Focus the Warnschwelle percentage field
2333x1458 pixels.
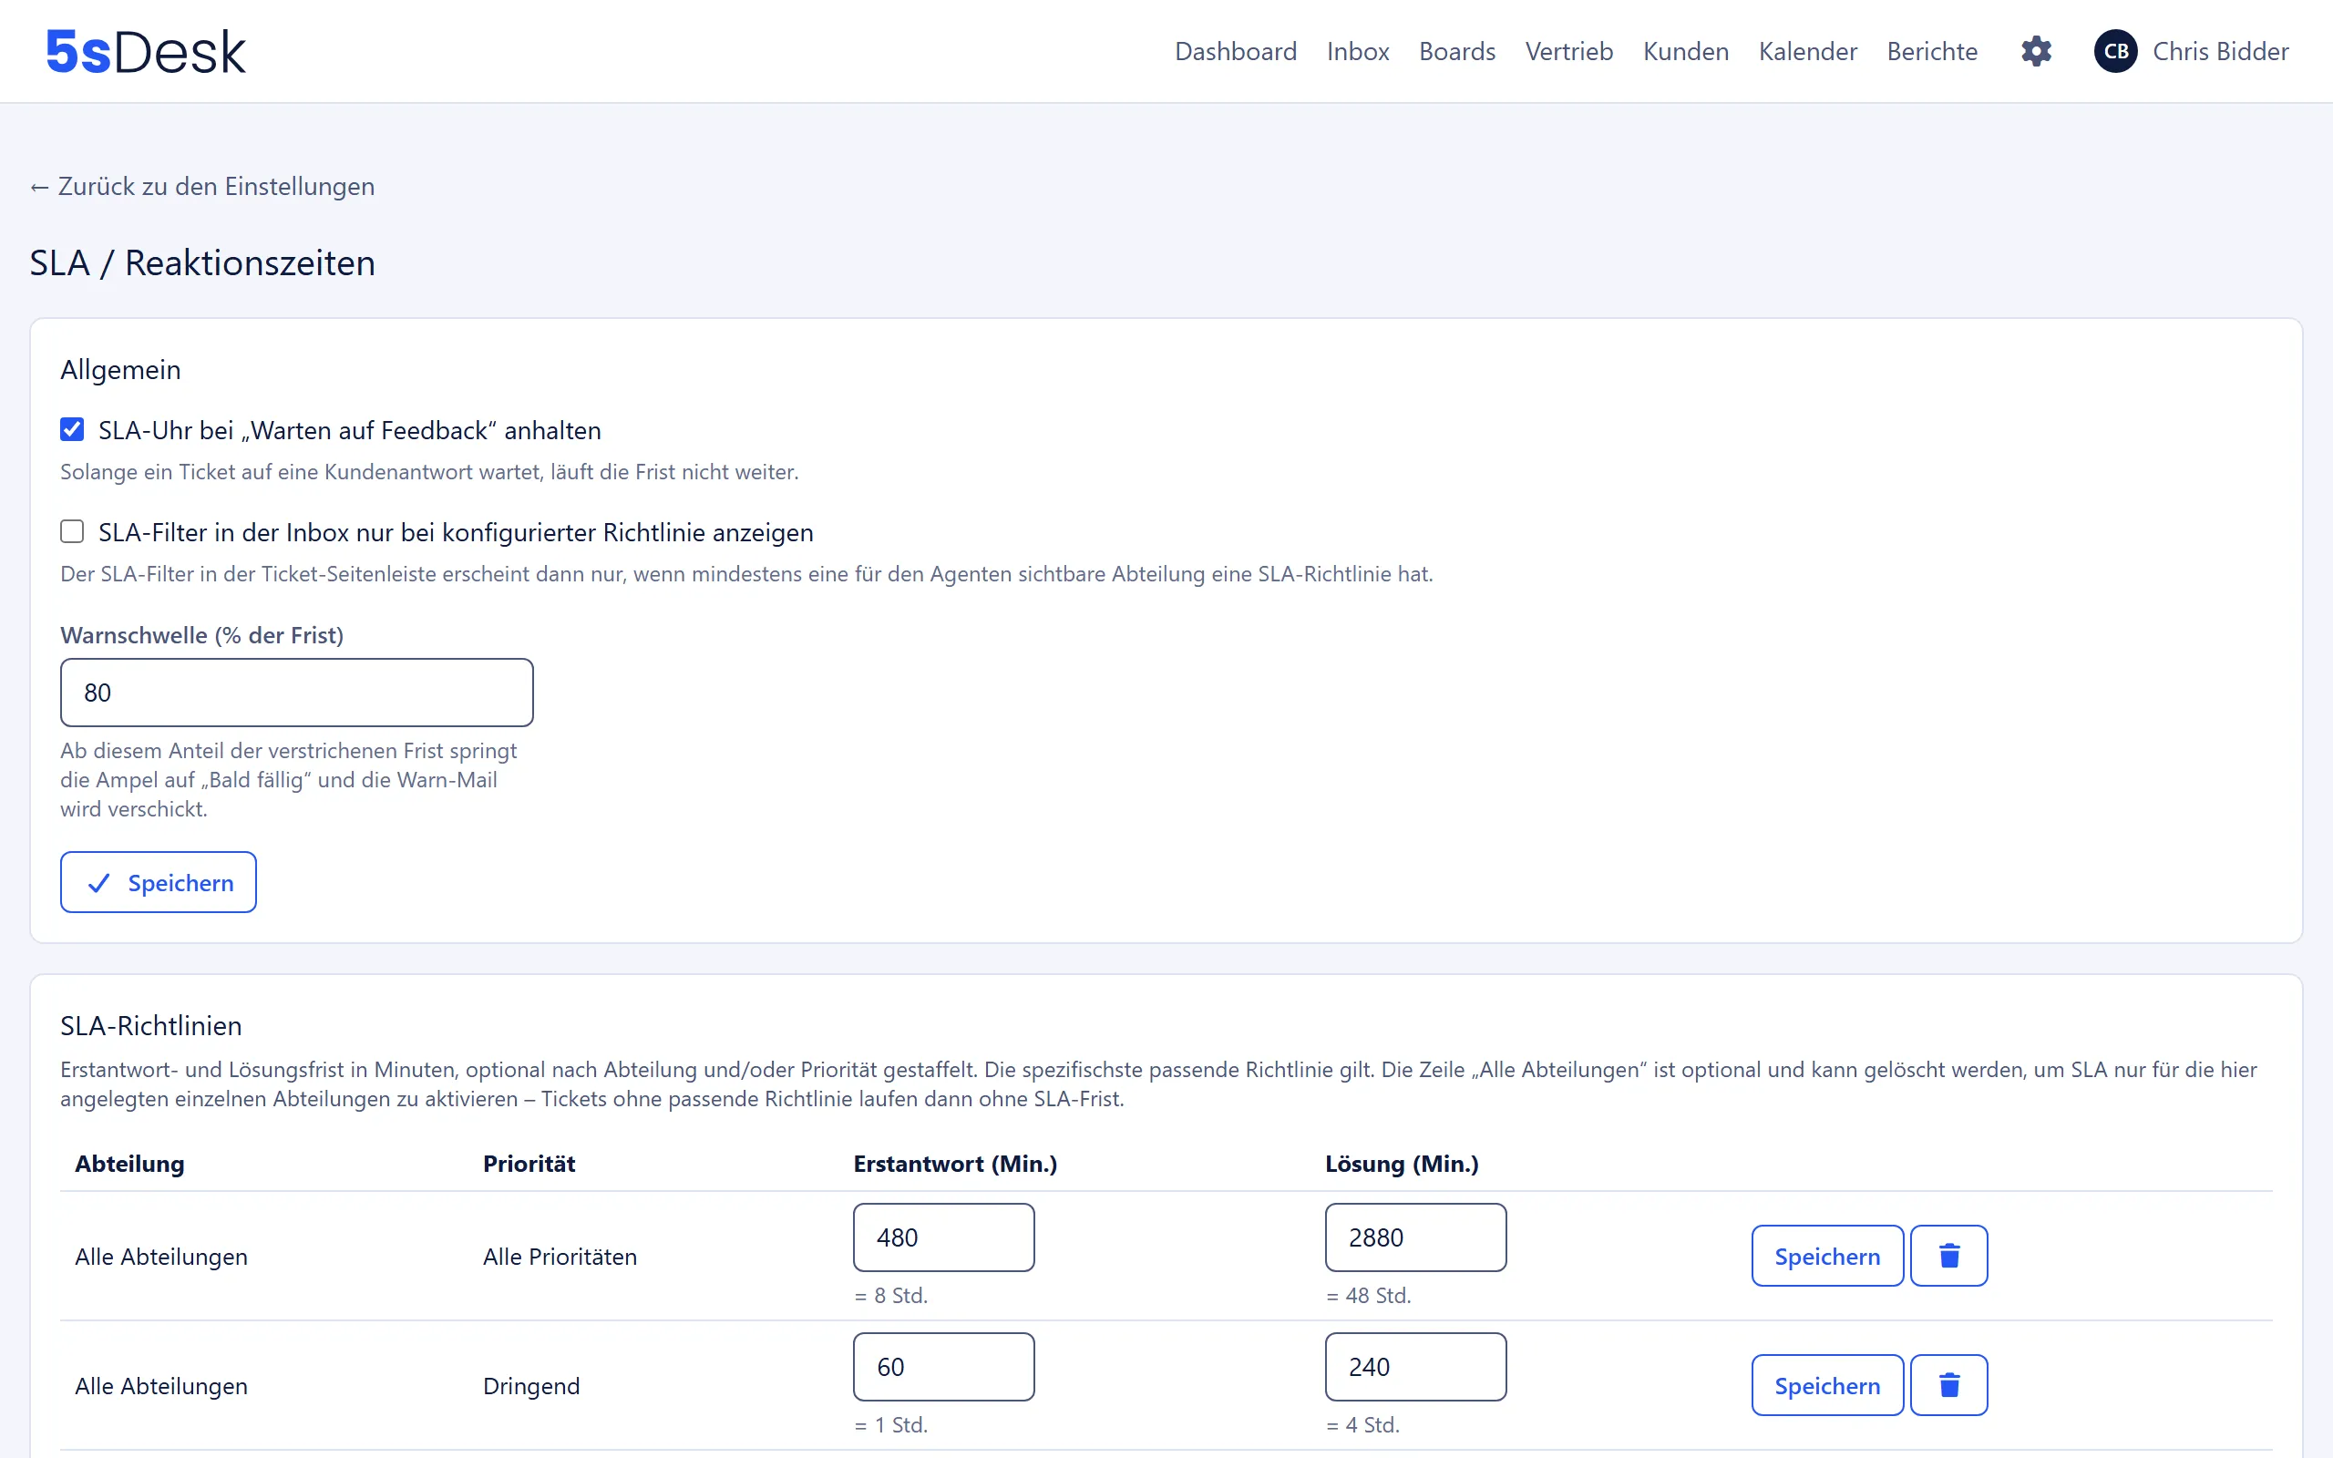tap(297, 693)
